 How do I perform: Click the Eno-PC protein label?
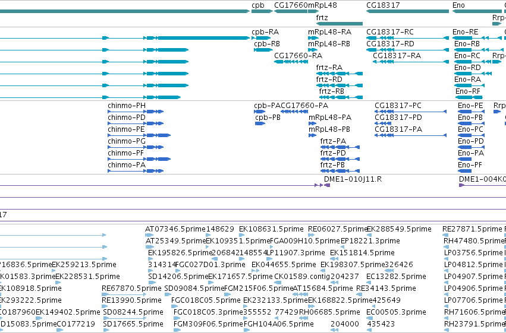point(470,129)
